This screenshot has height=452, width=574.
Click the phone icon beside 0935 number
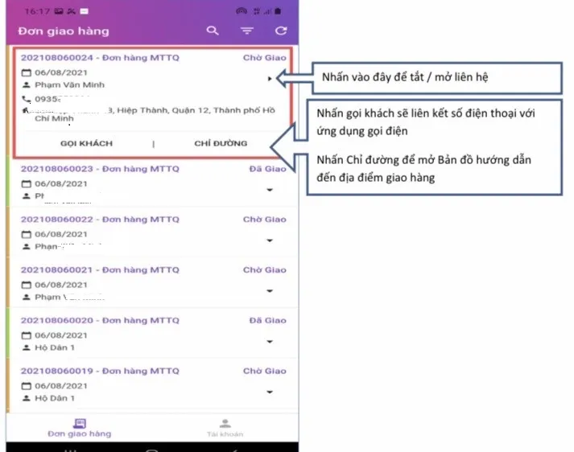tap(26, 99)
